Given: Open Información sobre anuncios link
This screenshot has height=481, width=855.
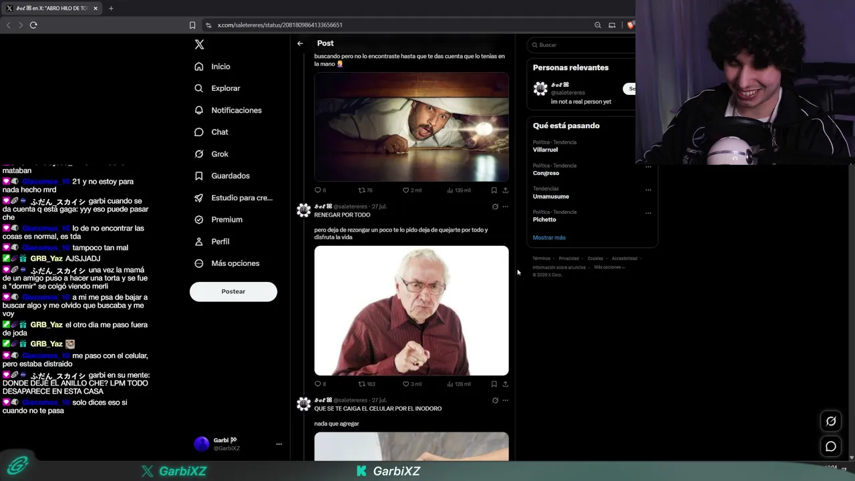Looking at the screenshot, I should click(x=559, y=267).
